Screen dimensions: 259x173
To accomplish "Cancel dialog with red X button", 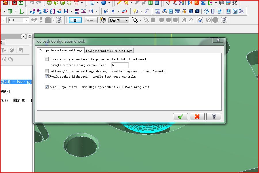I will [x=197, y=117].
